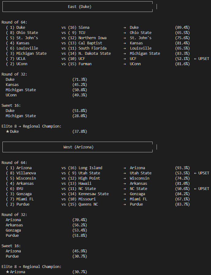The image size is (211, 275).
Task: Click "( 8) Villanova" seed entry
Action: click(x=21, y=173)
